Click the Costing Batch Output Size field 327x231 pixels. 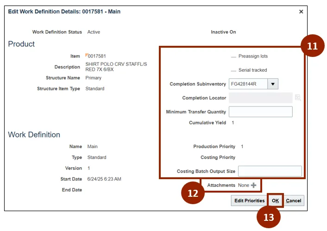(270, 171)
